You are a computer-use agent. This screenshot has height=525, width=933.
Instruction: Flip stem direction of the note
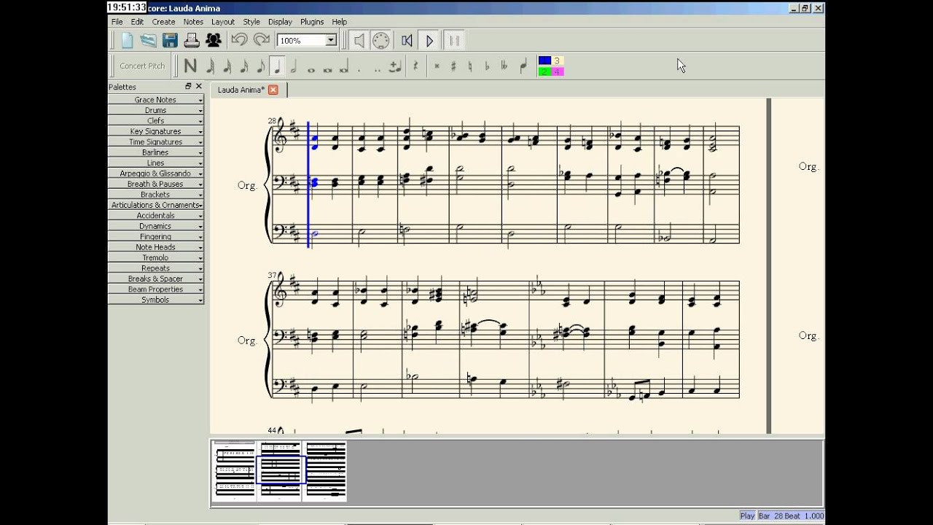[523, 66]
